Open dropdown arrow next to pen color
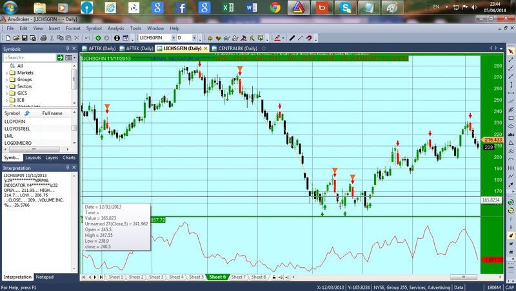 pos(283,38)
